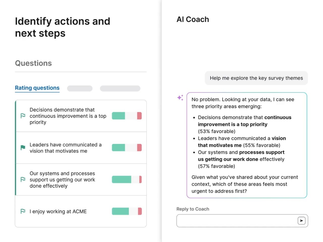Image resolution: width=323 pixels, height=242 pixels.
Task: Flag the systems and processes question
Action: pyautogui.click(x=23, y=179)
